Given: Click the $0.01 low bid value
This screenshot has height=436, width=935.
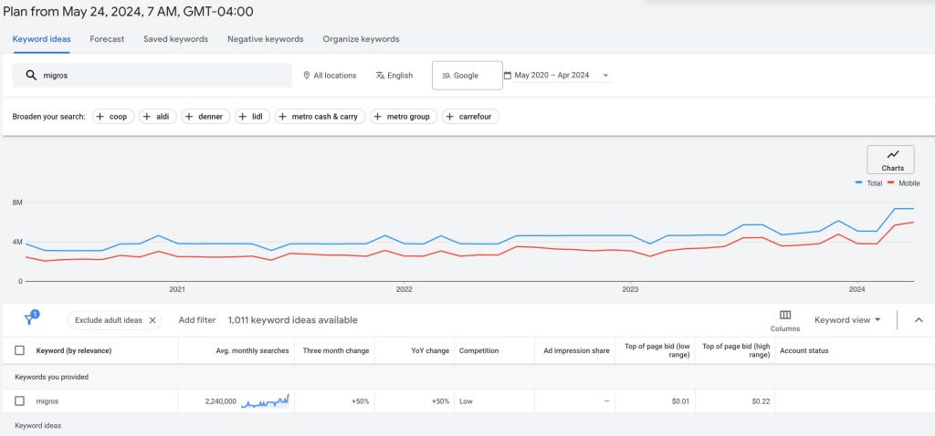Looking at the screenshot, I should [680, 401].
